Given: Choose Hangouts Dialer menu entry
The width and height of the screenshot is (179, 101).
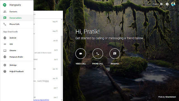Looking at the screenshot, I should click(x=17, y=57).
